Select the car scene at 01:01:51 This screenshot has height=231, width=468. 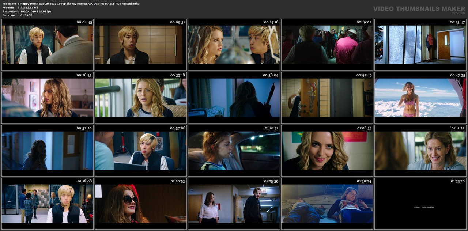pos(234,151)
